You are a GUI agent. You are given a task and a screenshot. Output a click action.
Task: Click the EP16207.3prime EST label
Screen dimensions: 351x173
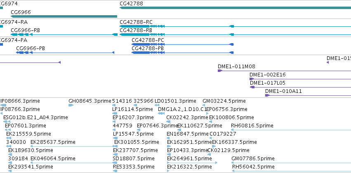(133, 117)
